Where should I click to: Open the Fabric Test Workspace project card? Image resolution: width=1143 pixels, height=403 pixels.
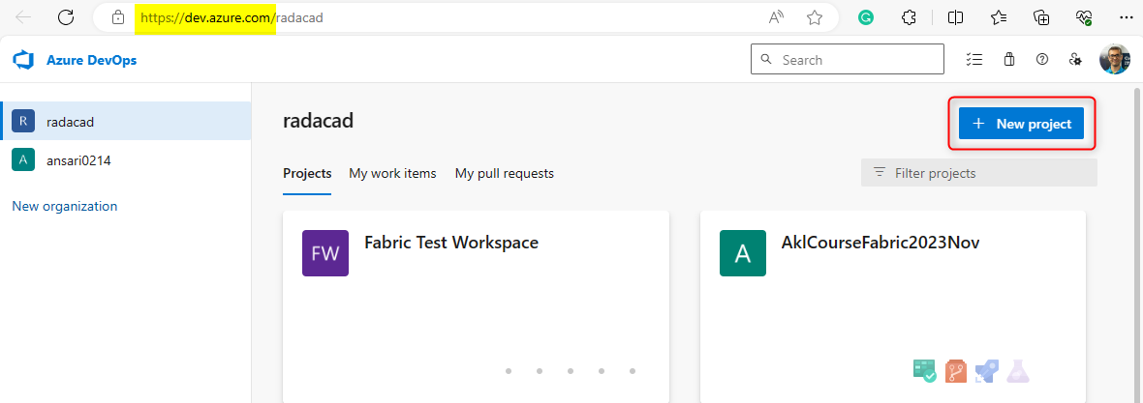450,244
